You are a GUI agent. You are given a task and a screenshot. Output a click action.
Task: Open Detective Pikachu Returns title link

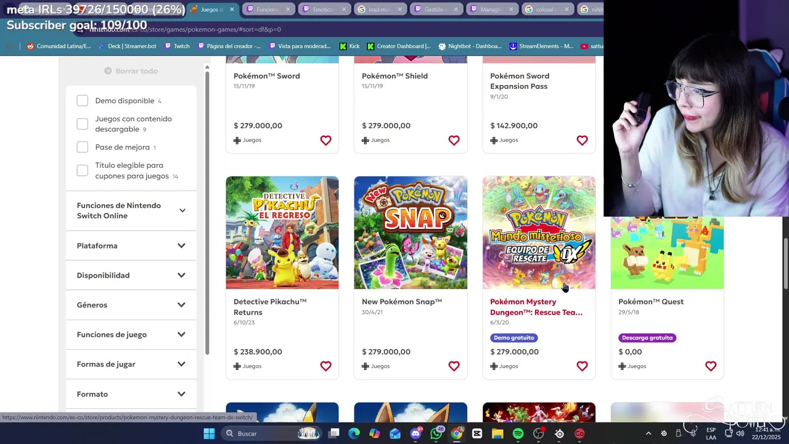click(270, 307)
